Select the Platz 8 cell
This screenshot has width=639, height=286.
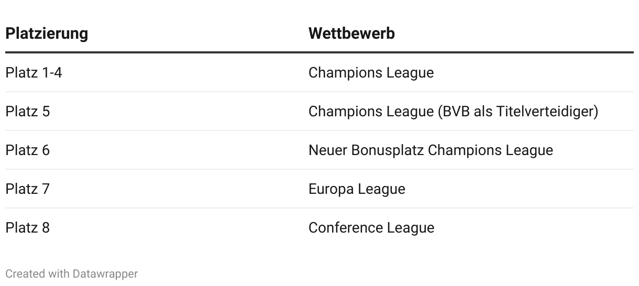click(28, 228)
